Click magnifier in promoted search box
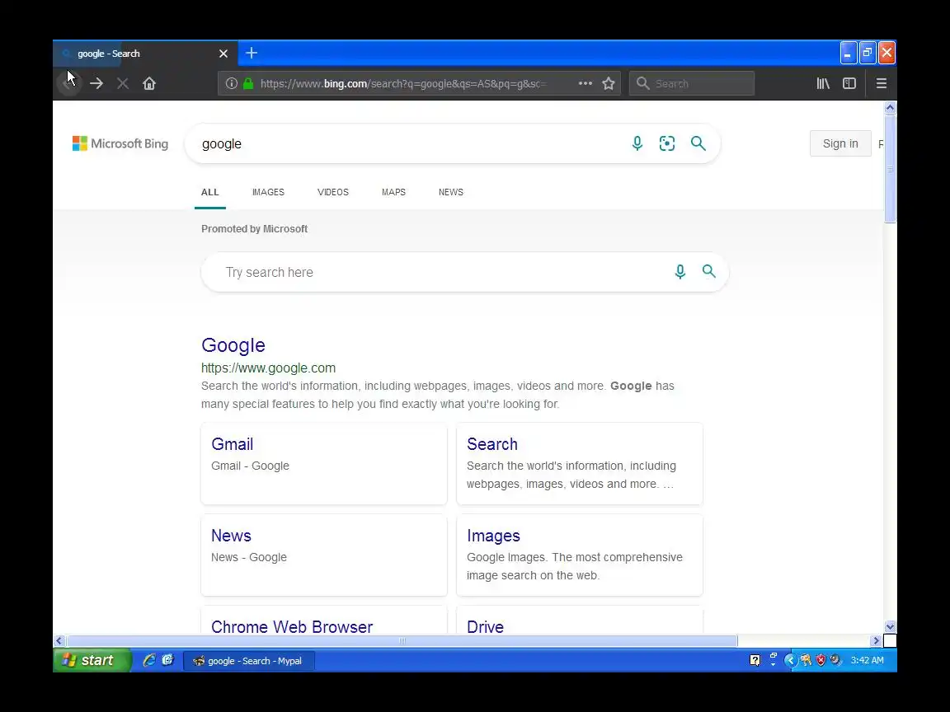Screen dimensions: 950x712 click(709, 271)
